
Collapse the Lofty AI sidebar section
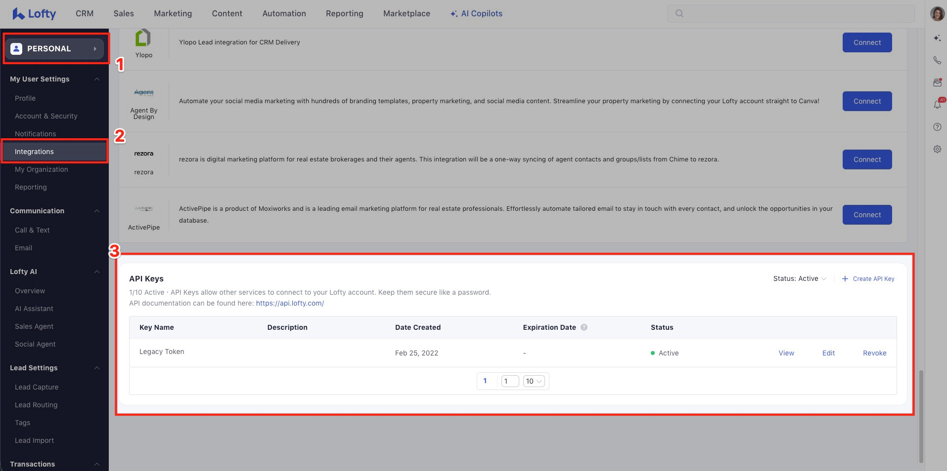(97, 272)
